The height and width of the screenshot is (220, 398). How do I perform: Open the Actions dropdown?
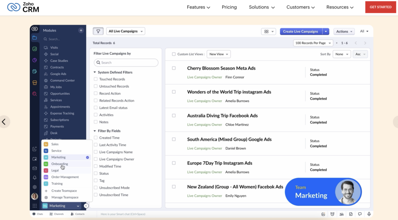[x=344, y=31]
